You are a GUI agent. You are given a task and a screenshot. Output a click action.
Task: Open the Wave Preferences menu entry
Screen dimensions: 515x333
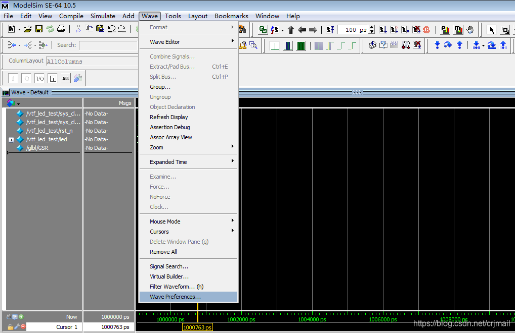point(188,297)
